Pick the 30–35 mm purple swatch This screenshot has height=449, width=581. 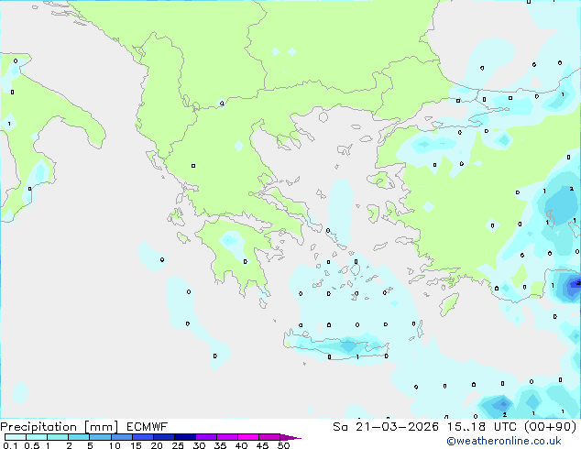coord(205,437)
